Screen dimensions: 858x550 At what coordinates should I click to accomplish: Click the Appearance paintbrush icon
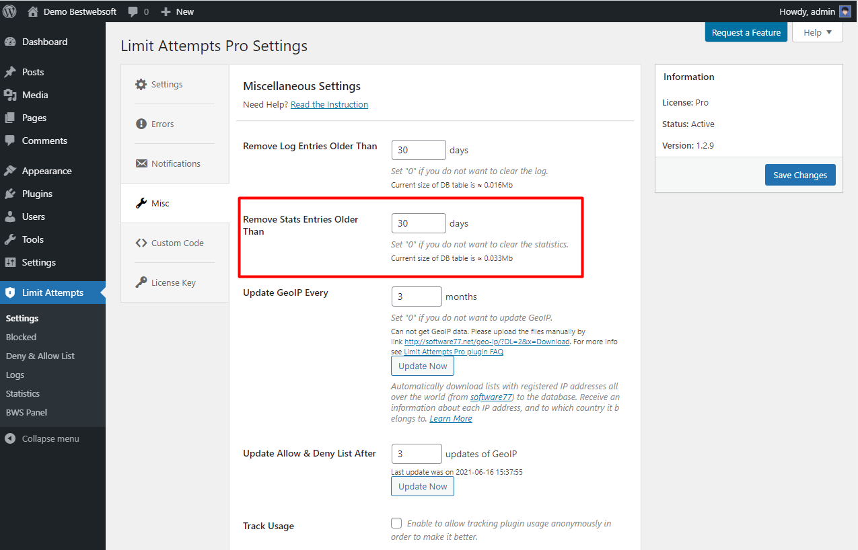pos(10,171)
